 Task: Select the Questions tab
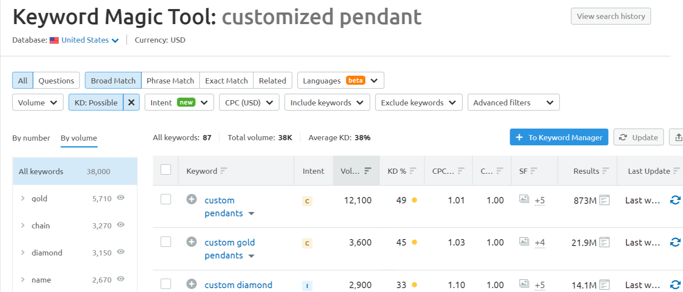coord(56,80)
